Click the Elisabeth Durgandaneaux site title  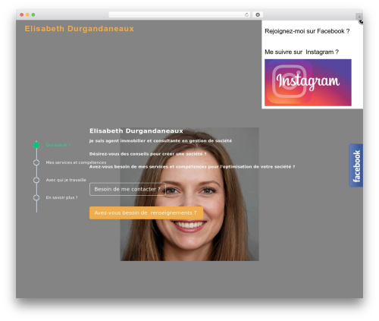pyautogui.click(x=79, y=29)
